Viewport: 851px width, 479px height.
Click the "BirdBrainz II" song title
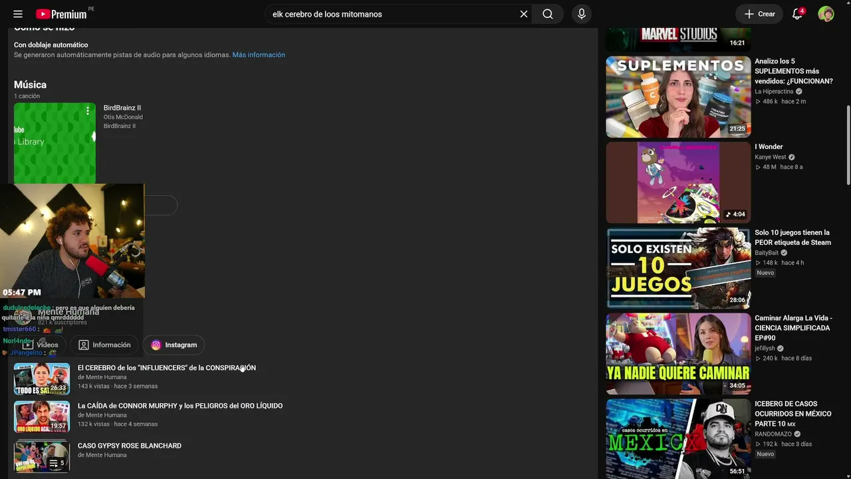pos(122,108)
